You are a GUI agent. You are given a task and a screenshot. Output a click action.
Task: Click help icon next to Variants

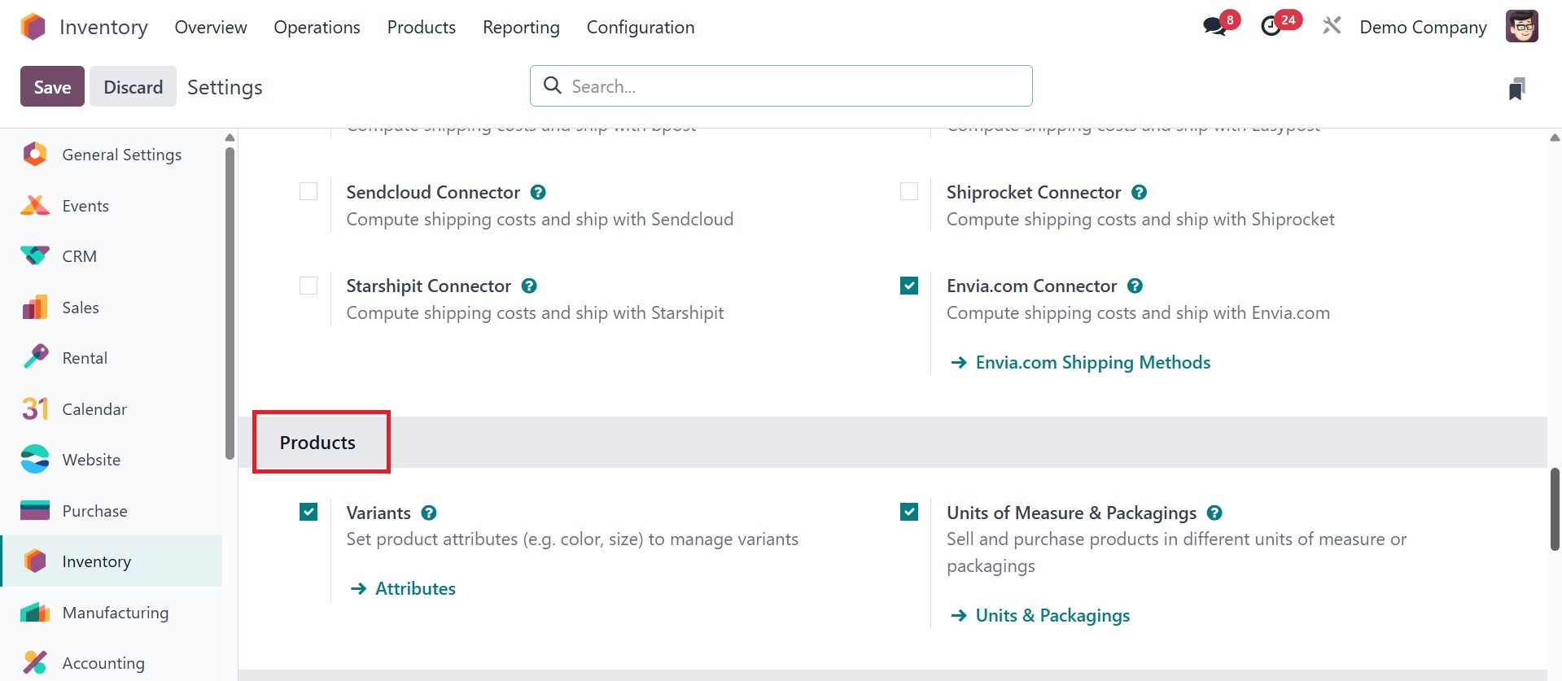pyautogui.click(x=429, y=513)
